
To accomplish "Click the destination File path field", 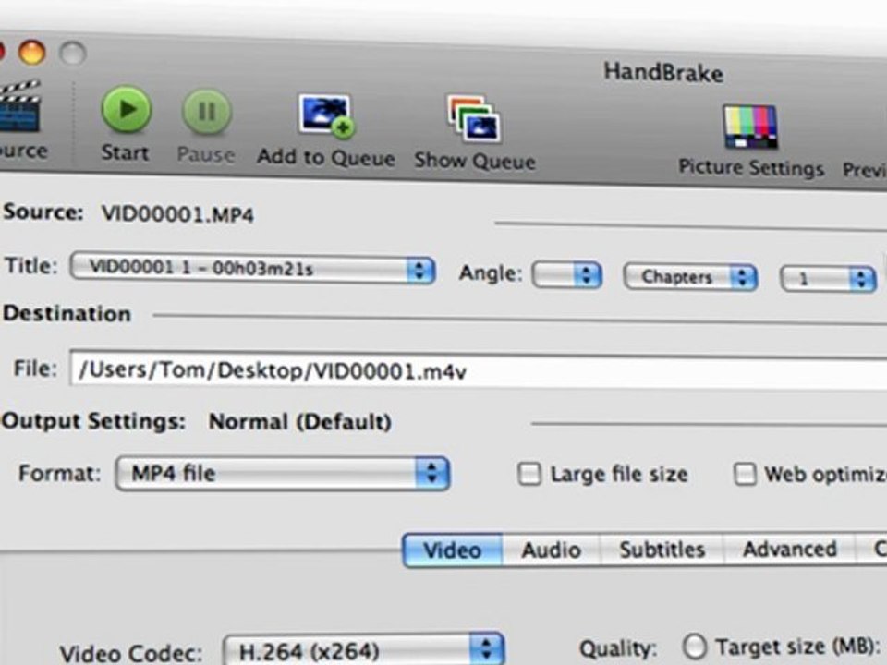I will coord(478,370).
